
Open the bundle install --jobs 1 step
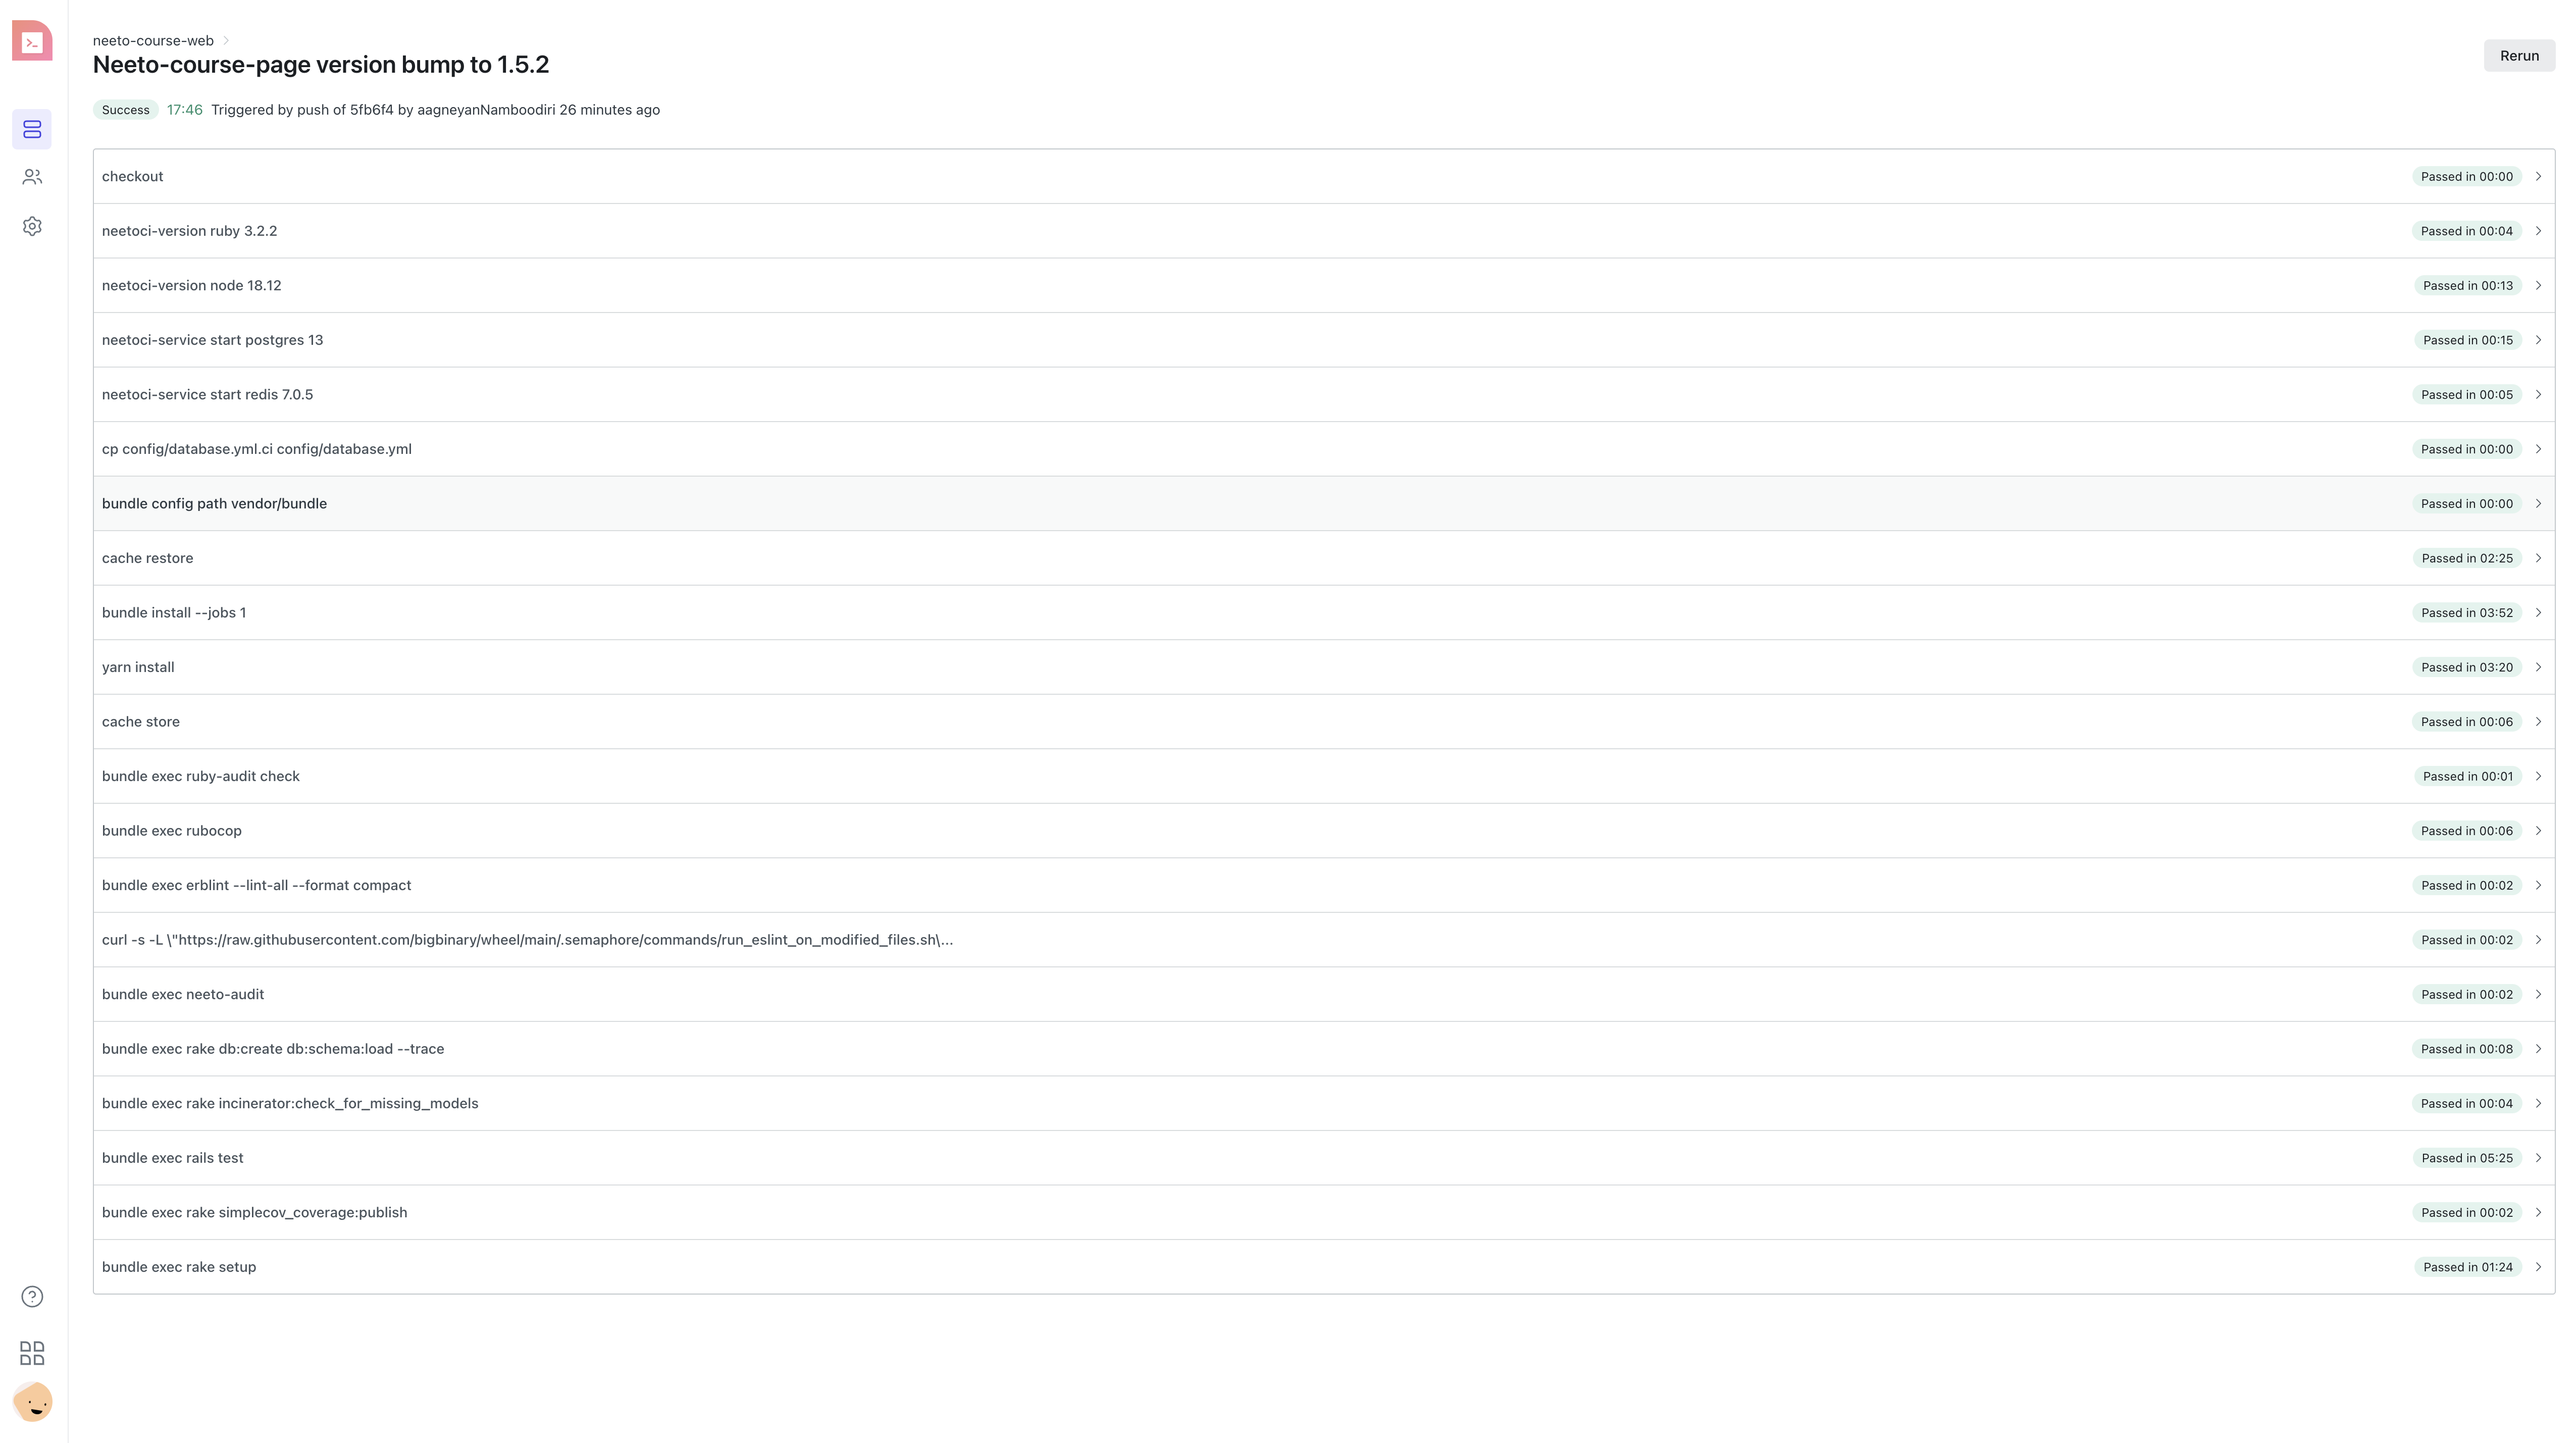(x=174, y=612)
